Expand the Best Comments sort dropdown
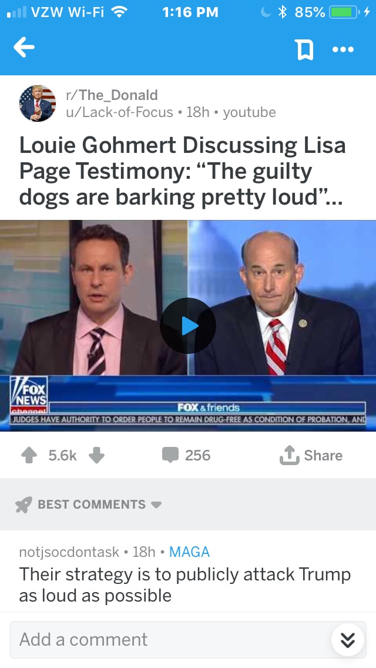Screen dimensions: 376x668 [x=156, y=505]
